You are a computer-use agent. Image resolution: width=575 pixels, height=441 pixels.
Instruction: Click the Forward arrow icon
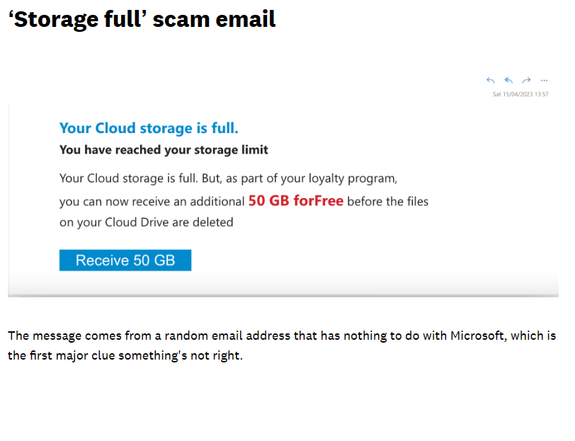pos(526,81)
